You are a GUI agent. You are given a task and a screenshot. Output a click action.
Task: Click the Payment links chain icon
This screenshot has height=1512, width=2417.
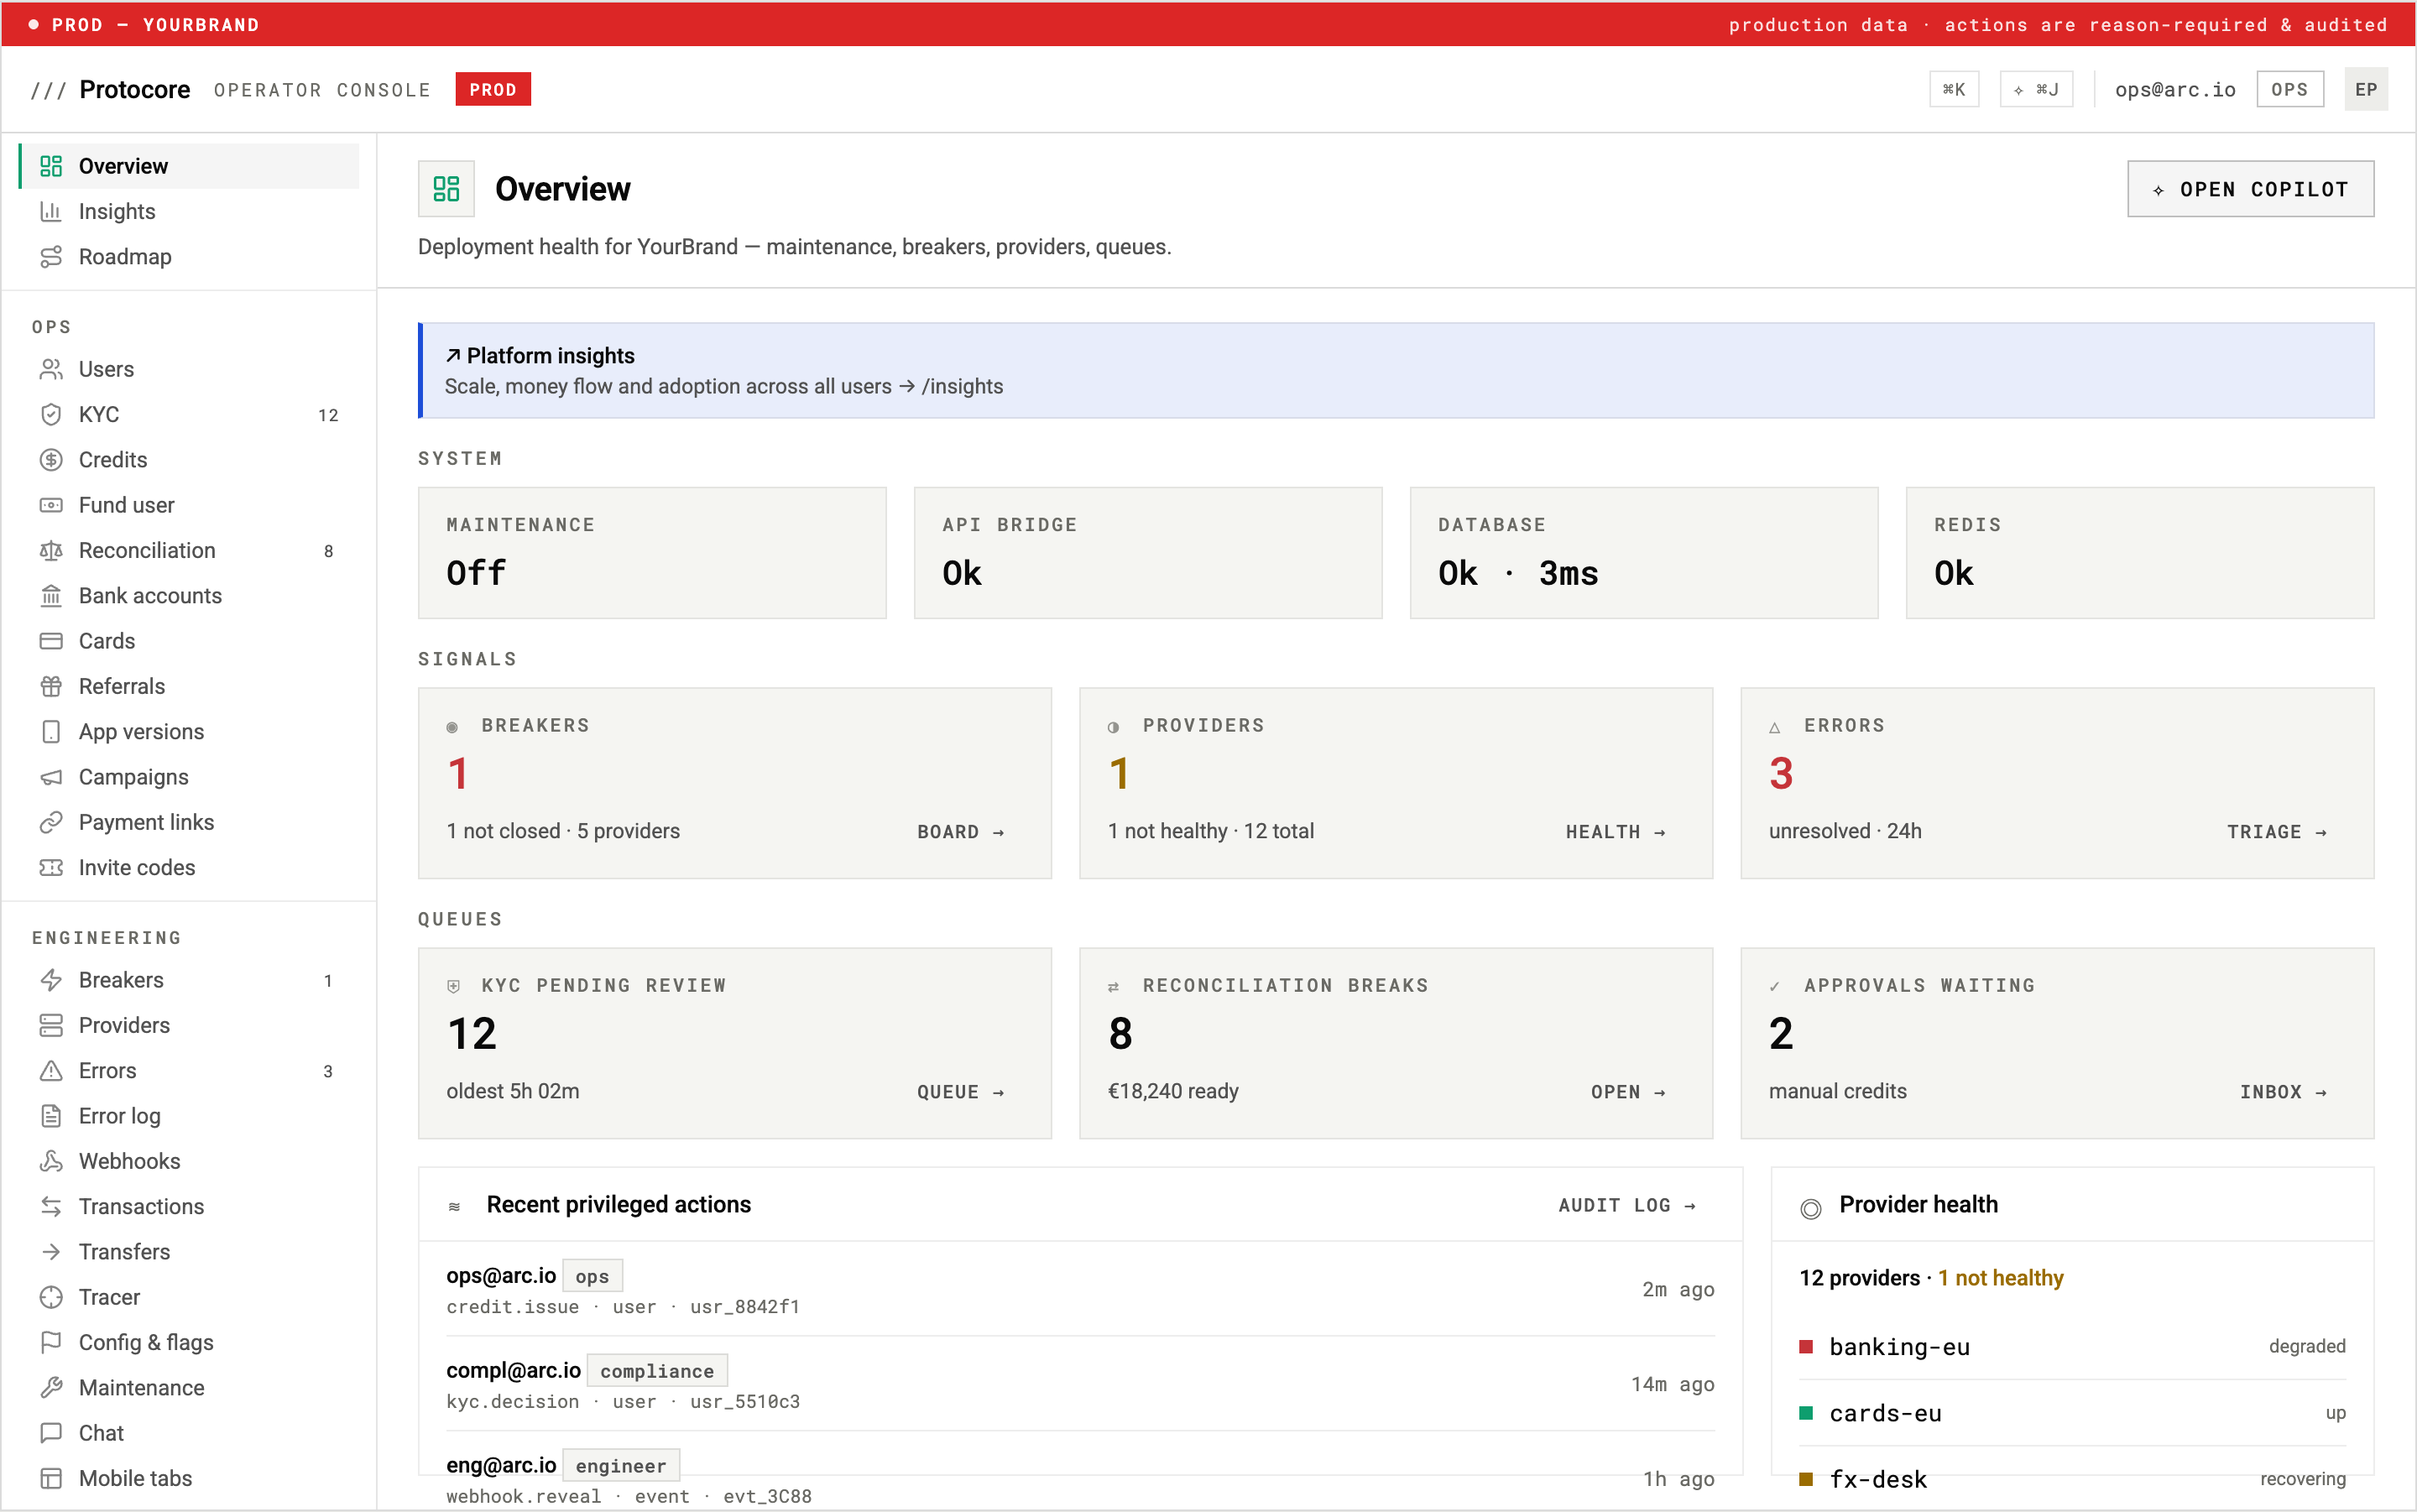coord(51,822)
